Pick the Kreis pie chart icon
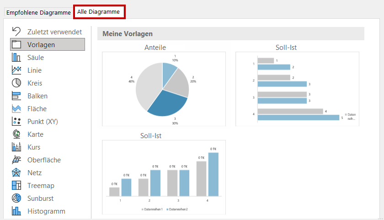 tap(16, 83)
